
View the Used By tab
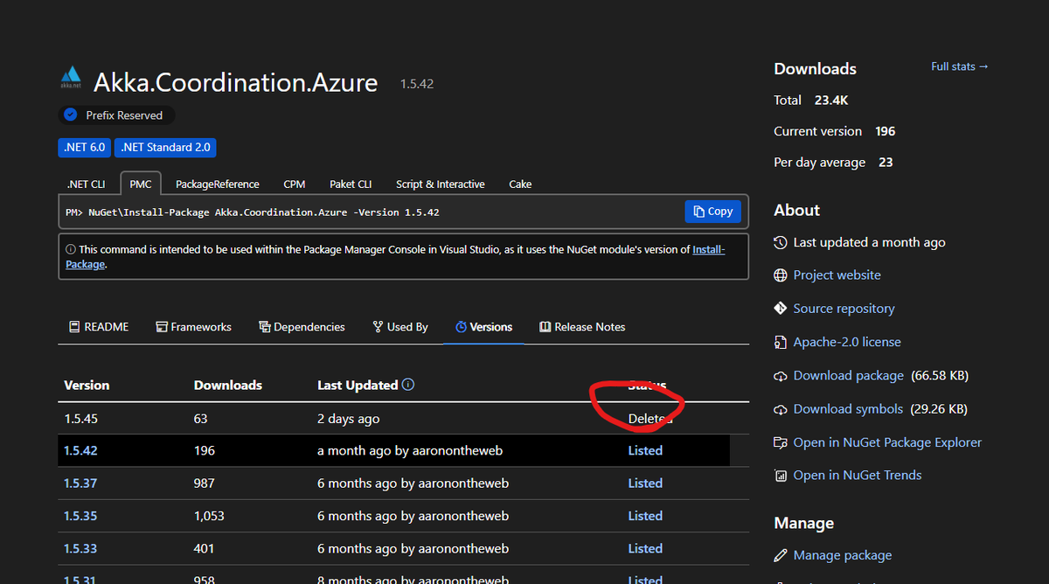click(400, 327)
